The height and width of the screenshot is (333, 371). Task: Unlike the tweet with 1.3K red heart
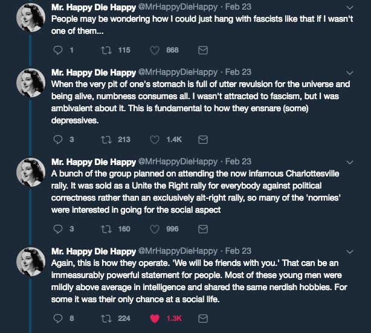pyautogui.click(x=155, y=318)
